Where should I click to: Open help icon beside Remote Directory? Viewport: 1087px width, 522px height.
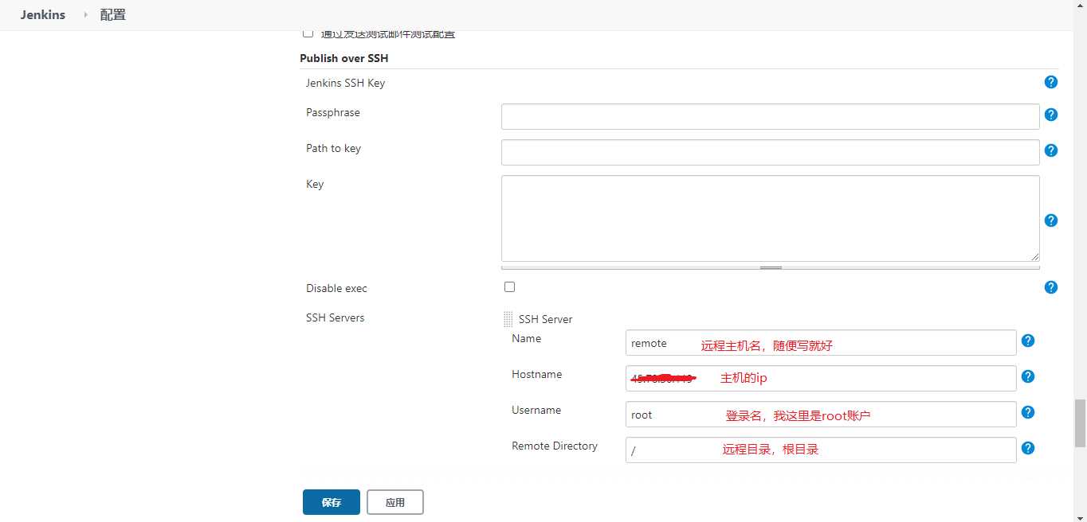coord(1028,448)
